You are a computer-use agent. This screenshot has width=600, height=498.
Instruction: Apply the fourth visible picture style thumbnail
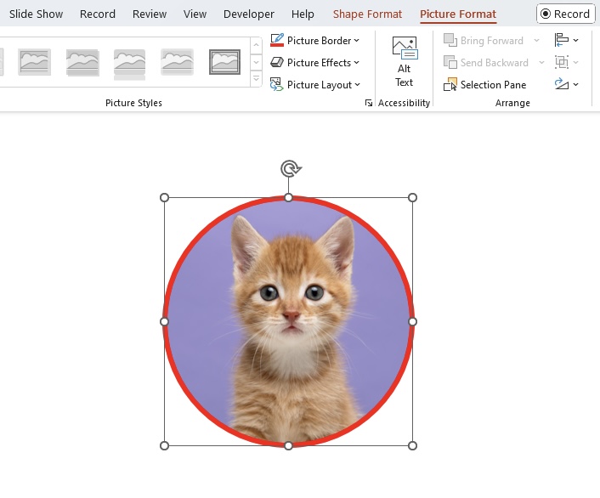(177, 62)
